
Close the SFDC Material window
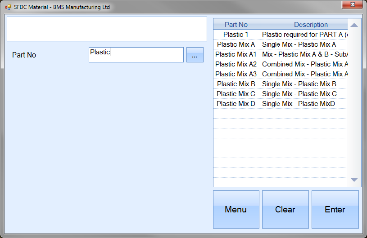(353, 5)
